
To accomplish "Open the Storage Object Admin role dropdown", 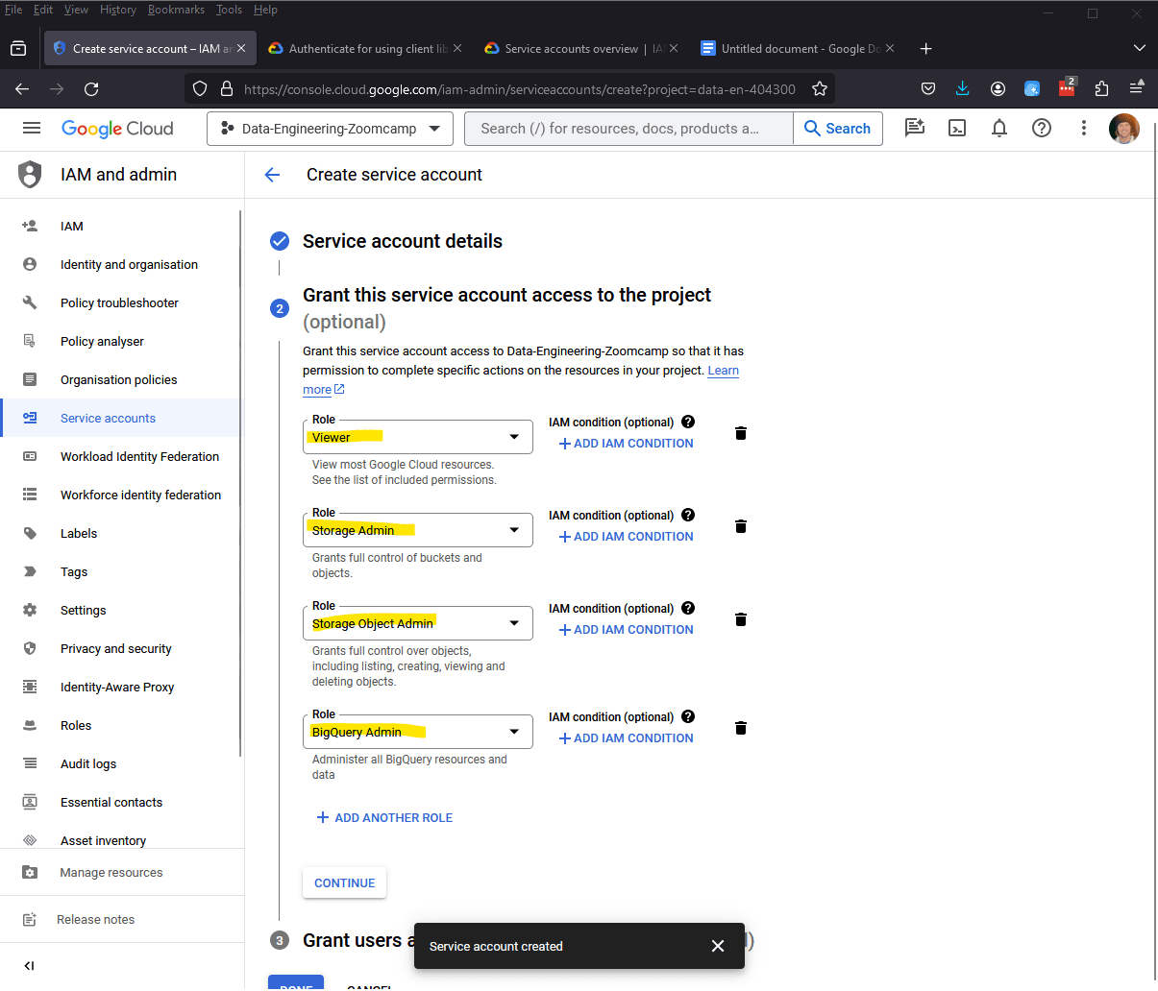I will 418,623.
